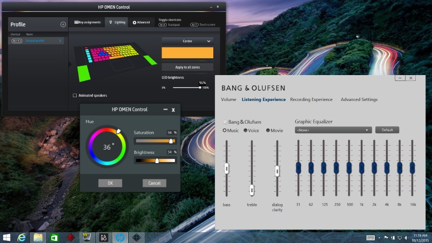Click the Saturation slider handle
The width and height of the screenshot is (432, 243).
171,141
